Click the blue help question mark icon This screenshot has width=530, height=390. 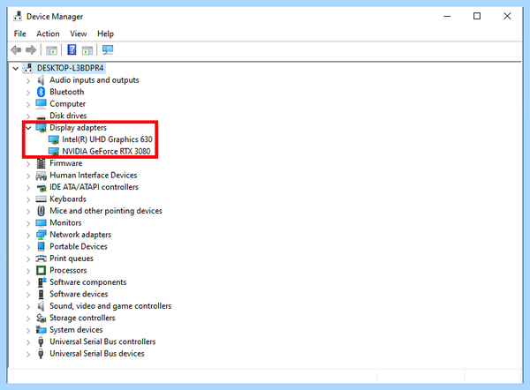[72, 49]
